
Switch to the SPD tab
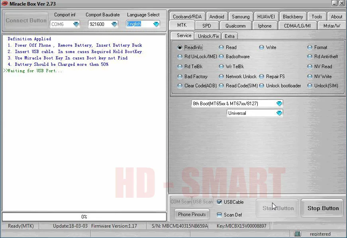[207, 26]
